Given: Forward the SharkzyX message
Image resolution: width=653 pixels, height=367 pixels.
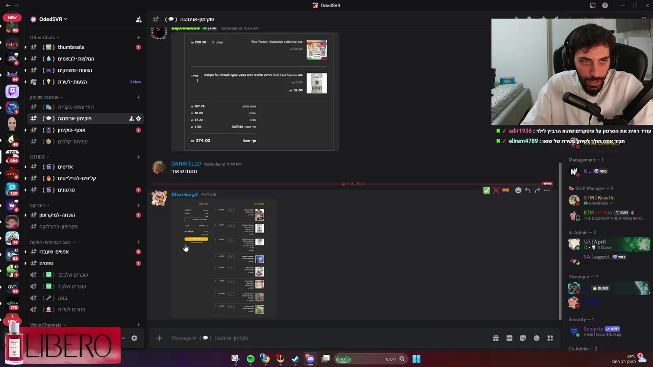Looking at the screenshot, I should pyautogui.click(x=537, y=190).
